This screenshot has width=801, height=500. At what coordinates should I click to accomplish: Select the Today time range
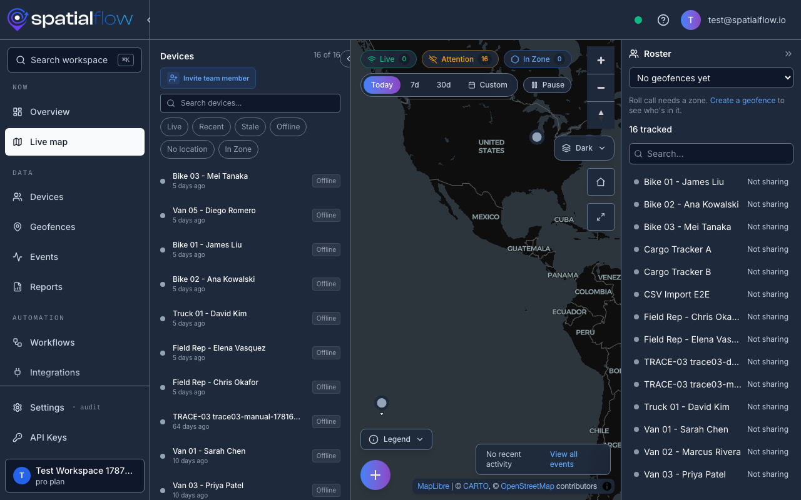382,85
